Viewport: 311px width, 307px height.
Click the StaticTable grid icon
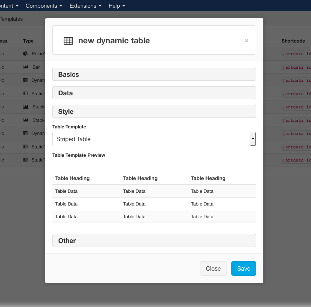[x=24, y=93]
